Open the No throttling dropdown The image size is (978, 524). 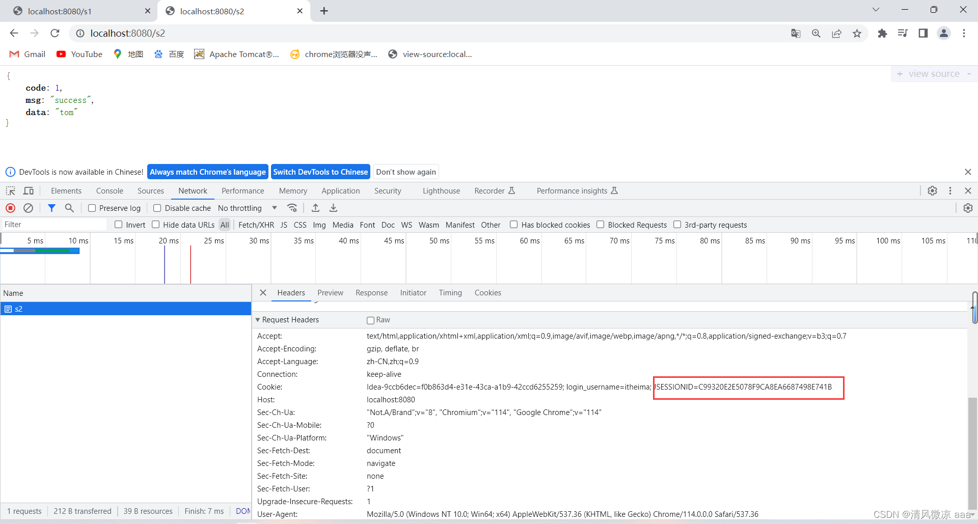click(247, 208)
